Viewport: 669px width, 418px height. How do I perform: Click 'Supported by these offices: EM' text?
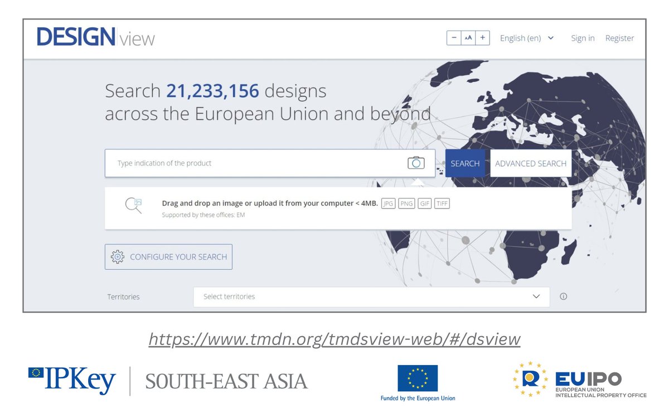(x=203, y=215)
